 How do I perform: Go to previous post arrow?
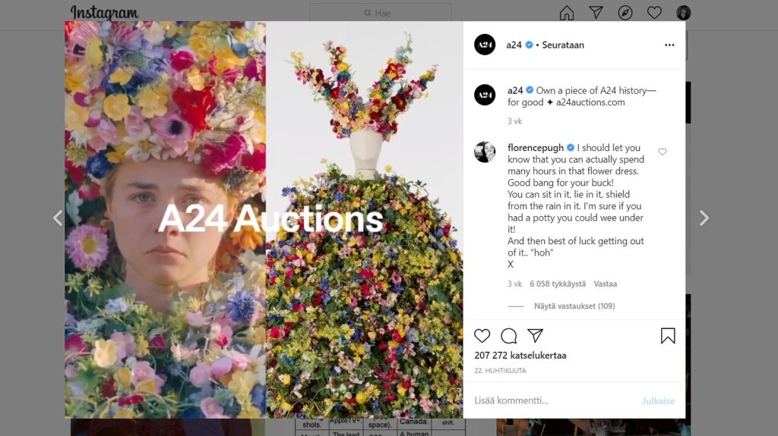[x=58, y=218]
